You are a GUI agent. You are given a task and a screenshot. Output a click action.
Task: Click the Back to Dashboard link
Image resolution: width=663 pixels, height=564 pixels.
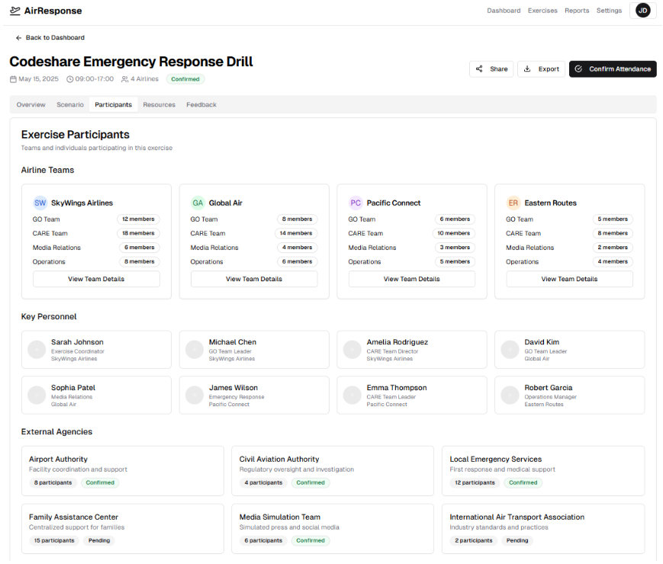click(x=50, y=37)
